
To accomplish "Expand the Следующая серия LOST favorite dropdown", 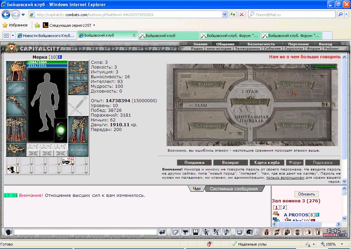I will coord(94,25).
